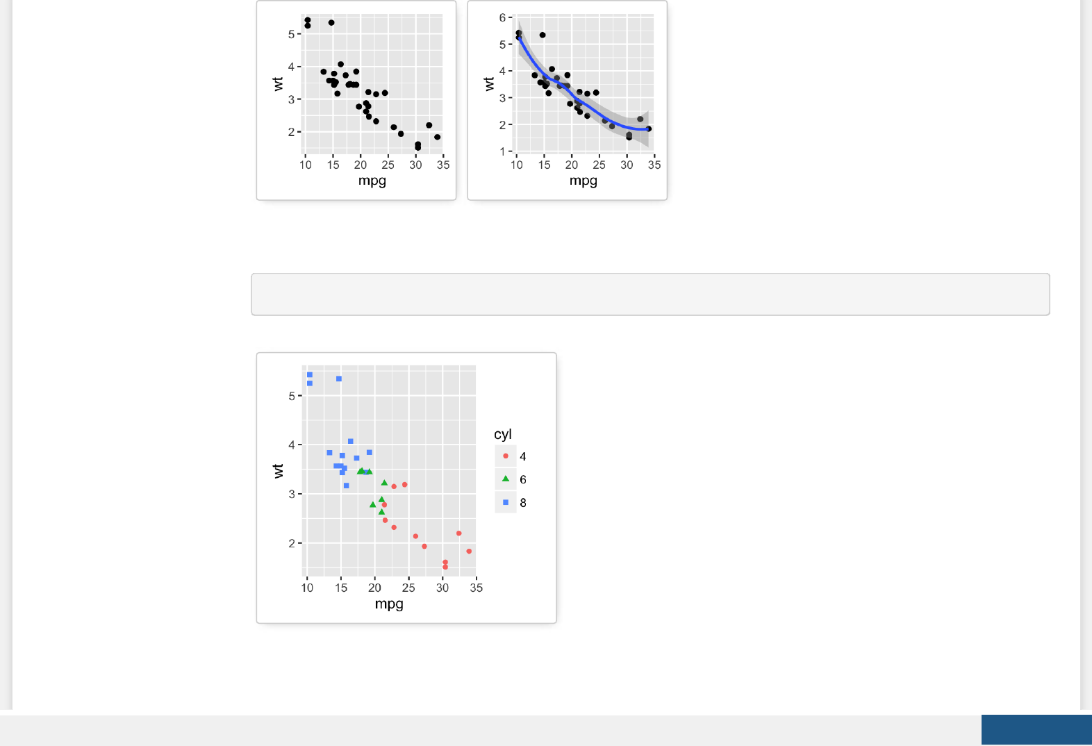This screenshot has height=746, width=1092.
Task: Click the red circle legend key
Action: click(x=506, y=456)
